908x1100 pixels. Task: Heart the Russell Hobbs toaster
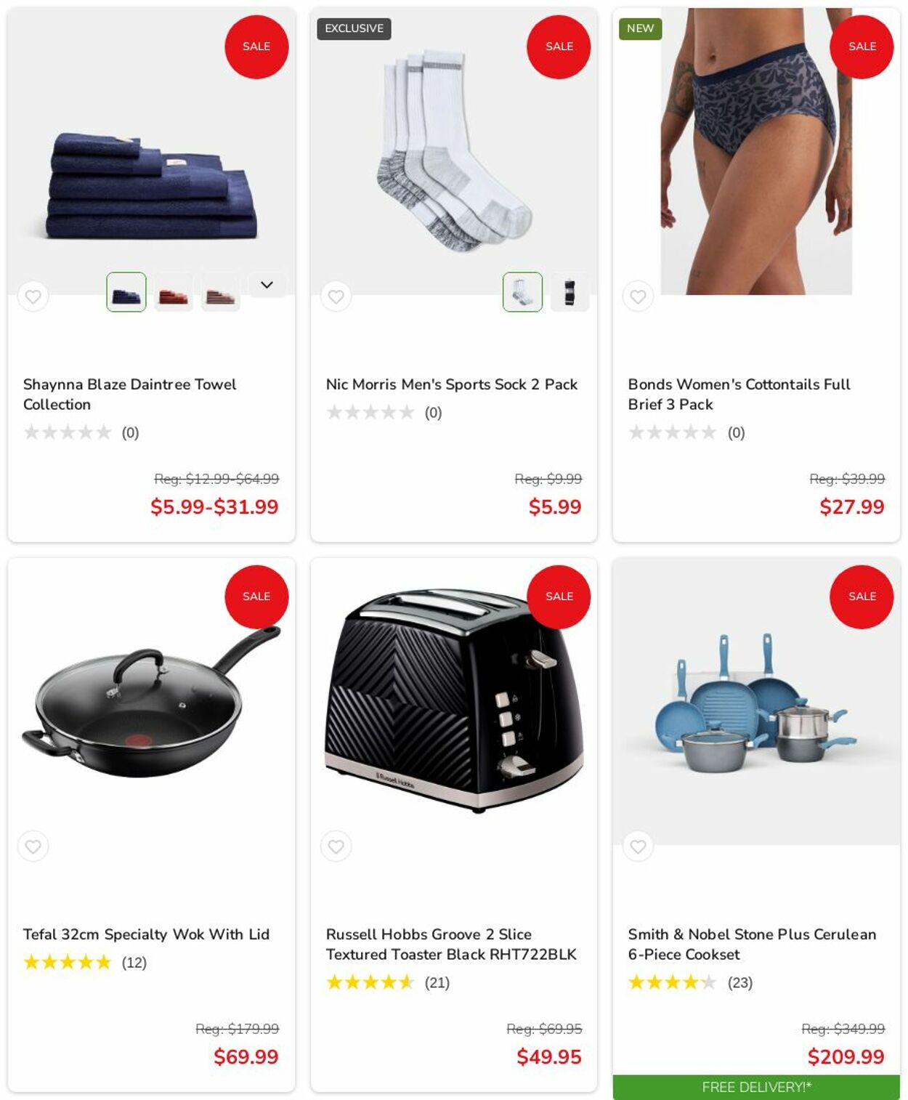[336, 846]
